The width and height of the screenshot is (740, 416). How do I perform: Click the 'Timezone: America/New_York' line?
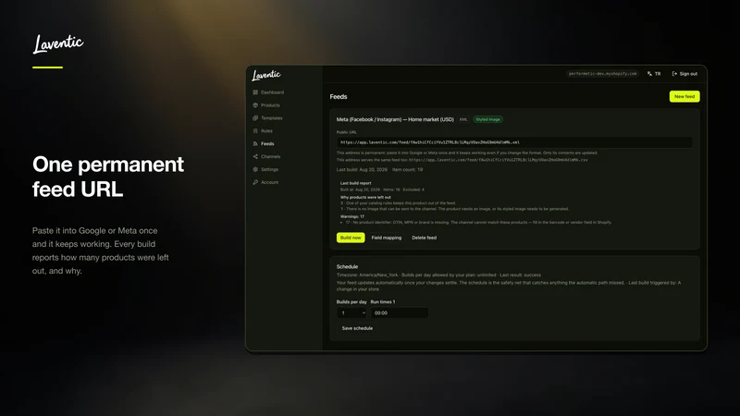point(367,275)
